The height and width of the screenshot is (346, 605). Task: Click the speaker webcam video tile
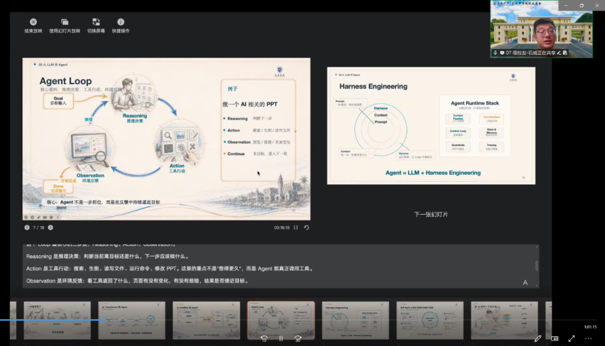click(x=541, y=29)
